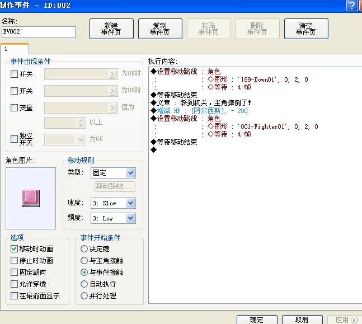
Task: Open the 频度 dropdown showing 3: Low
Action: pos(113,218)
